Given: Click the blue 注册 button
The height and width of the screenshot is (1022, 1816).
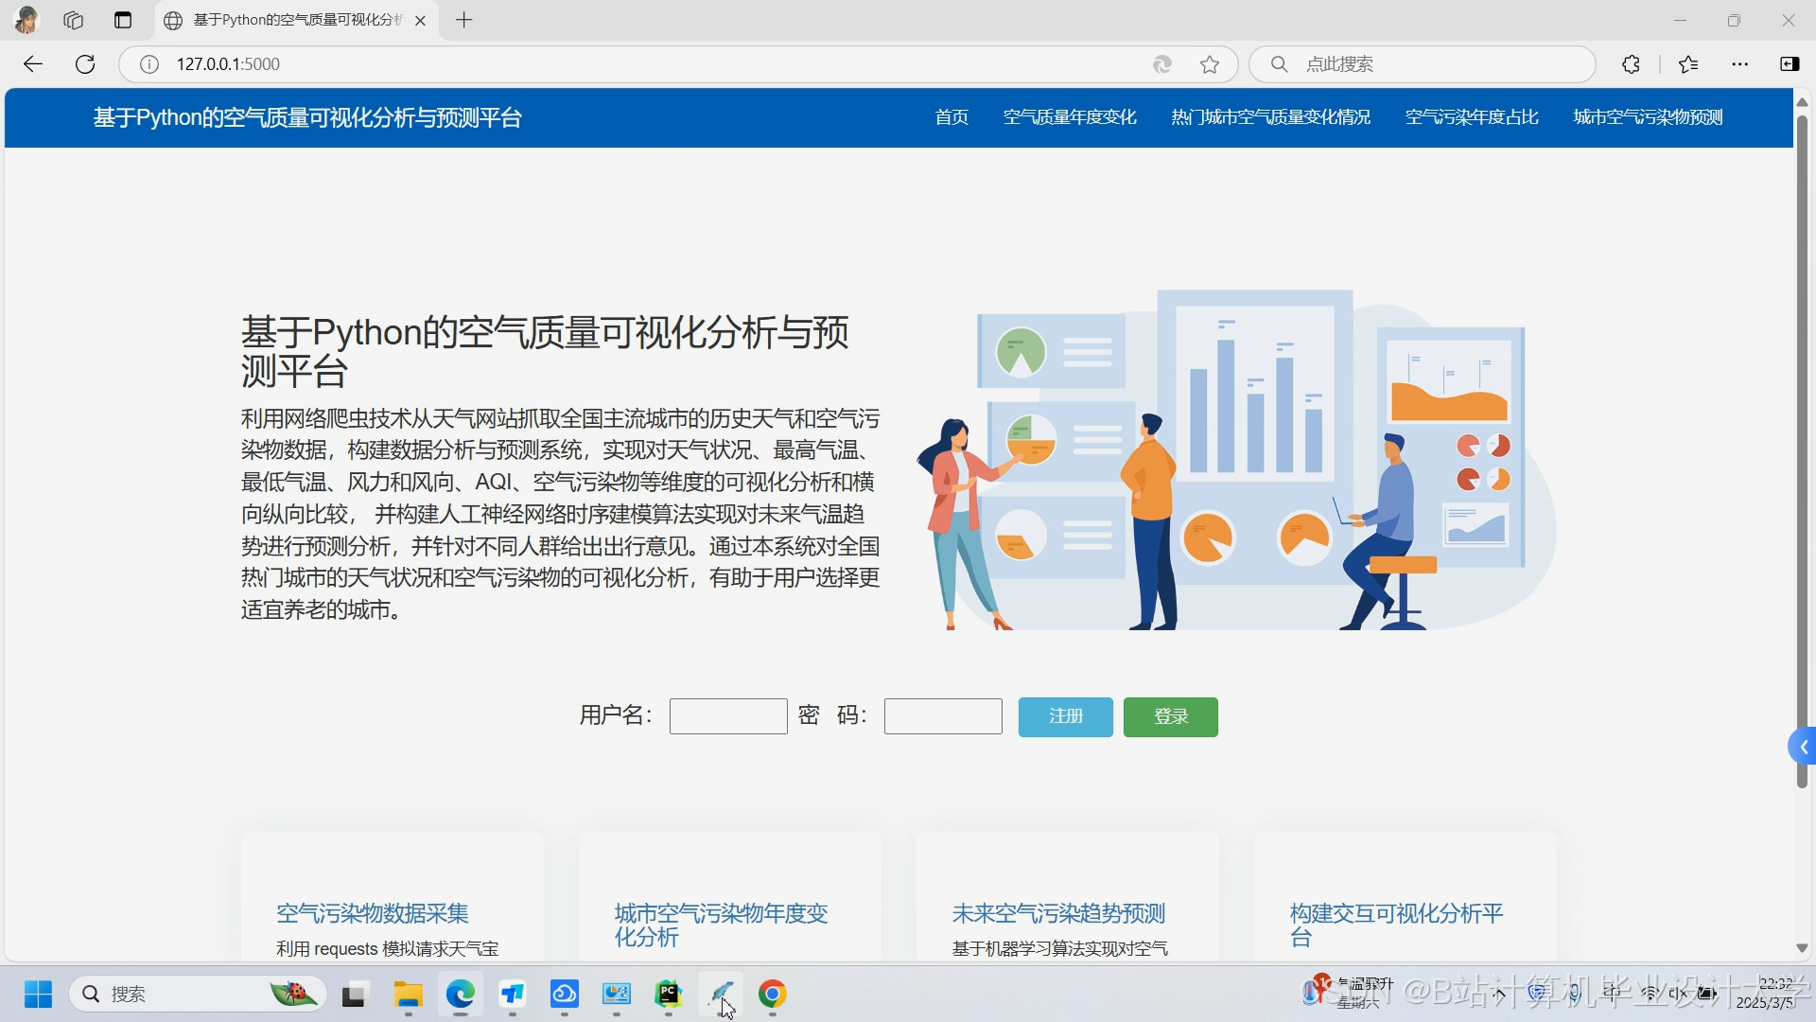Looking at the screenshot, I should click(1065, 716).
